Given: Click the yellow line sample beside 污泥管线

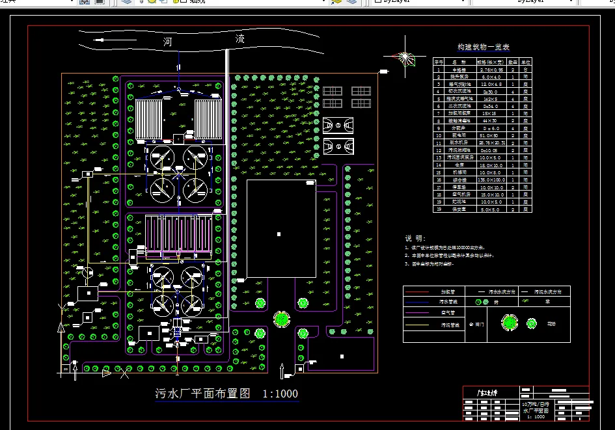Looking at the screenshot, I should tap(417, 325).
